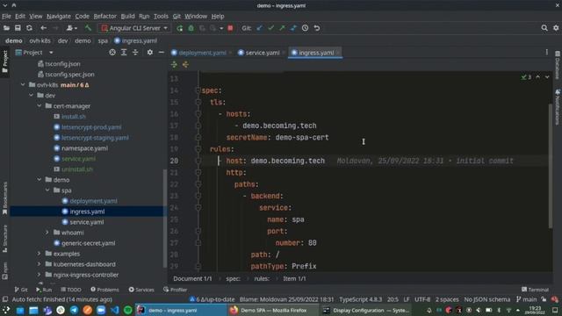Toggle read-only lock icon in status bar
This screenshot has height=316, width=562.
coord(544,299)
